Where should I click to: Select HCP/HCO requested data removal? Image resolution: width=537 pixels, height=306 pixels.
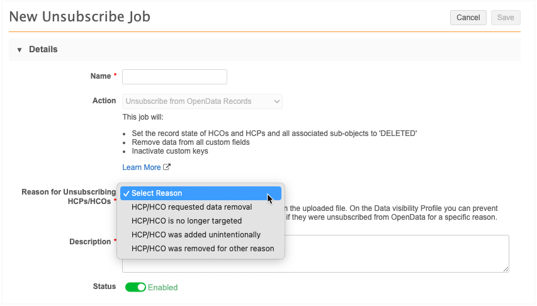(191, 207)
